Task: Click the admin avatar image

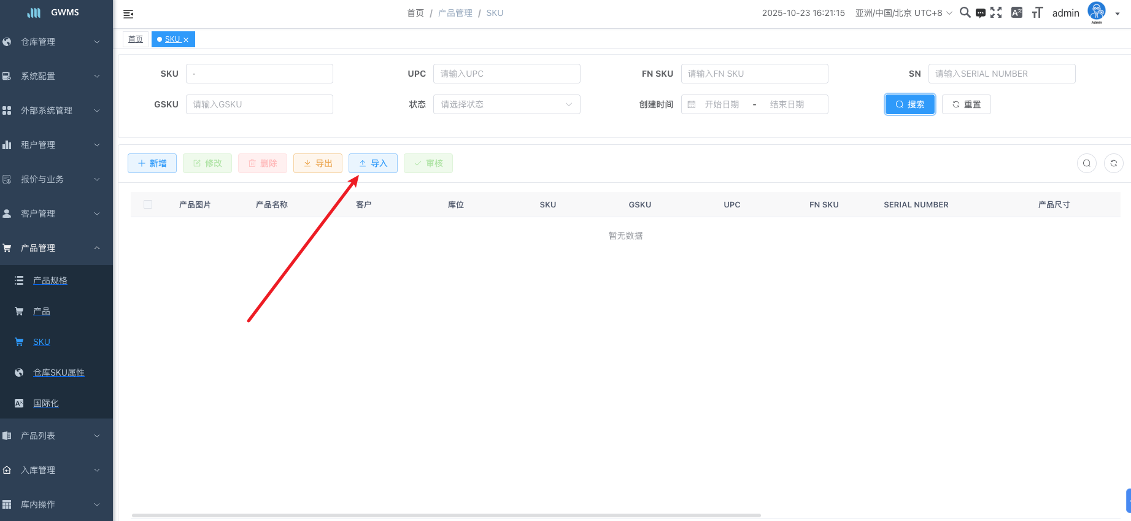Action: coord(1096,12)
